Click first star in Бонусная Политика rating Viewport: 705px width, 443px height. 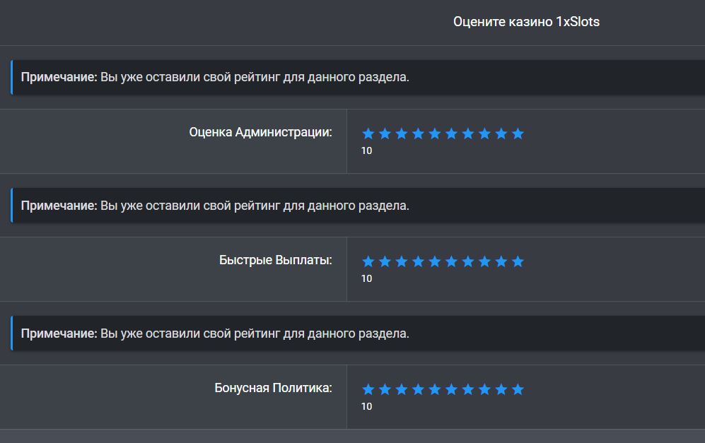click(x=368, y=389)
